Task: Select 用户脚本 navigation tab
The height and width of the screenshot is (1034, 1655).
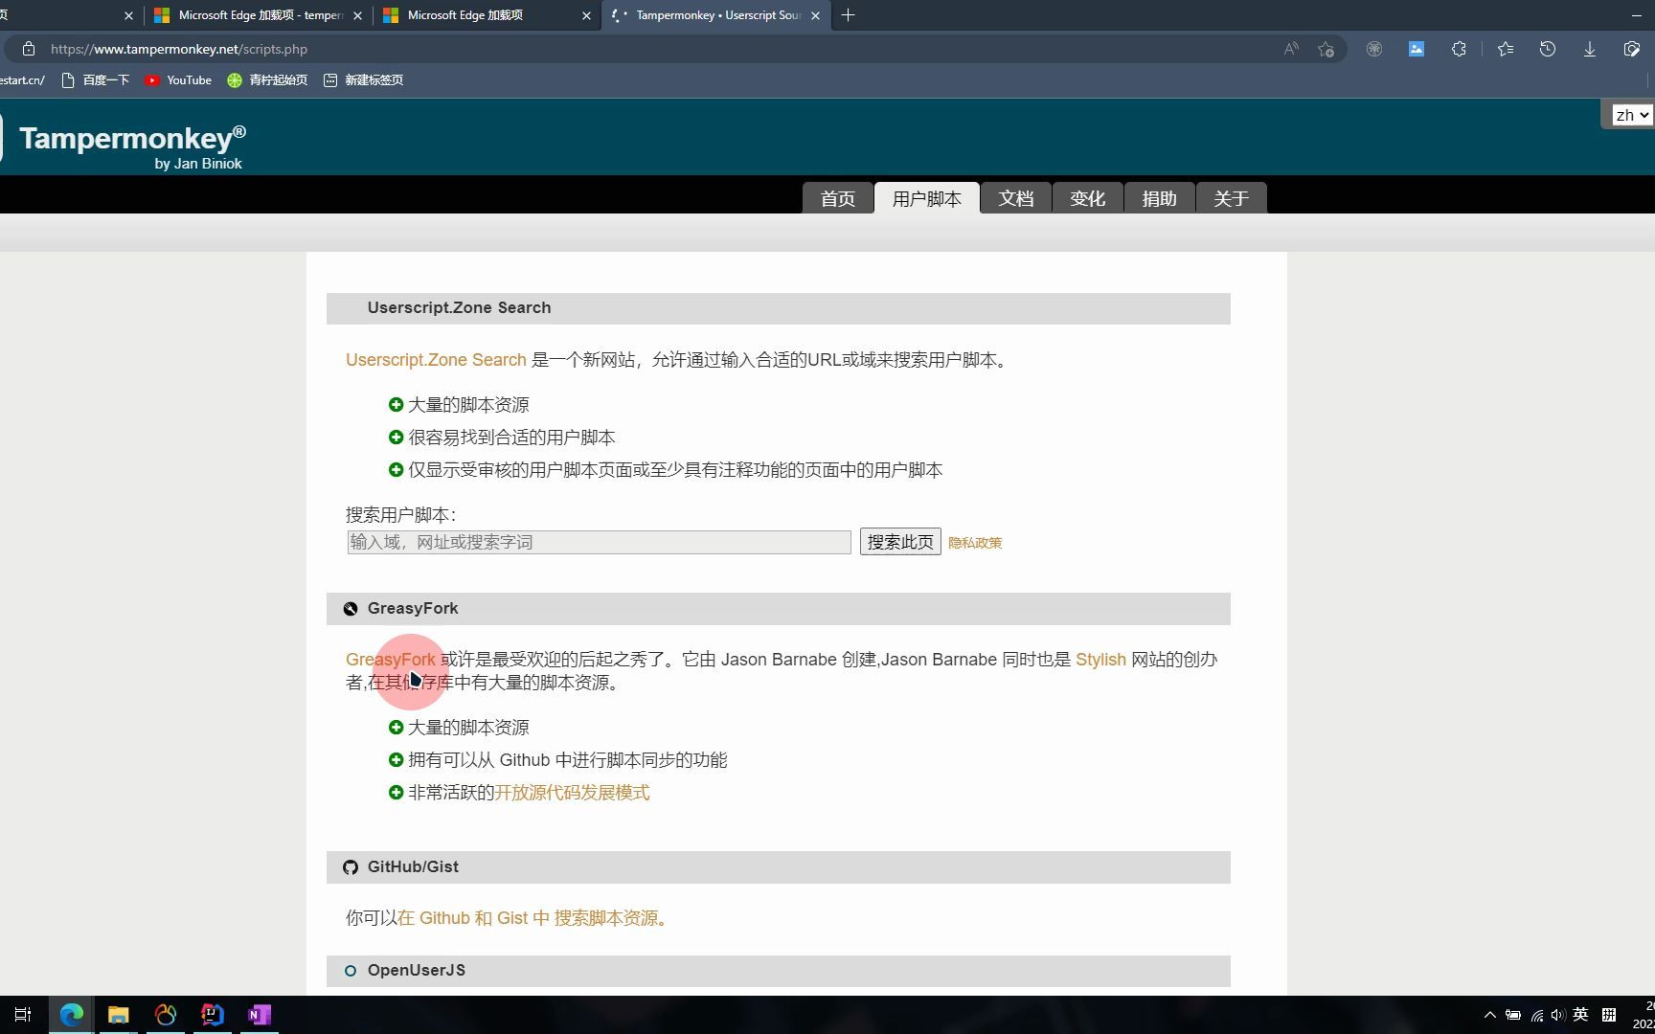Action: (927, 198)
